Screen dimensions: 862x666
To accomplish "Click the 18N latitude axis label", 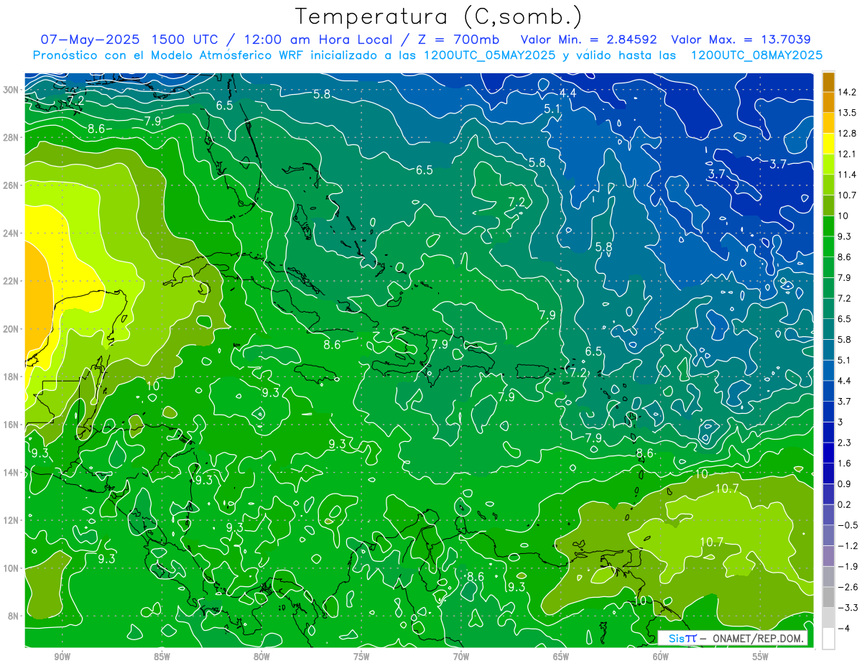I will point(12,377).
